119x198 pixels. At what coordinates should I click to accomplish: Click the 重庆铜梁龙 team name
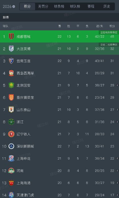(x=25, y=98)
